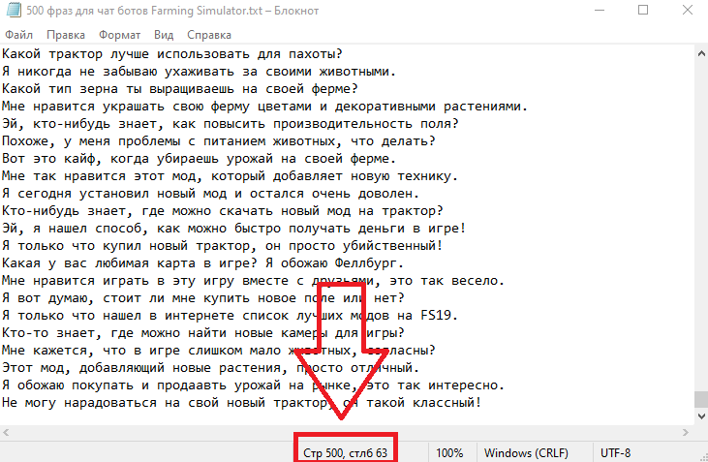The width and height of the screenshot is (708, 462).
Task: Click line starting "Мне нравится украшать свою ферму"
Action: pyautogui.click(x=264, y=107)
